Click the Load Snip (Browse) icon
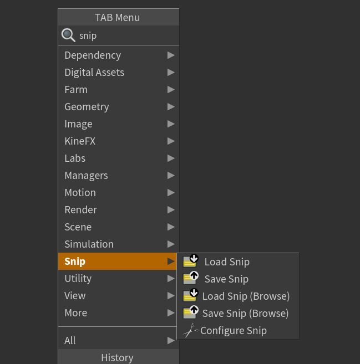Viewport: 360px width, 364px height. 191,296
